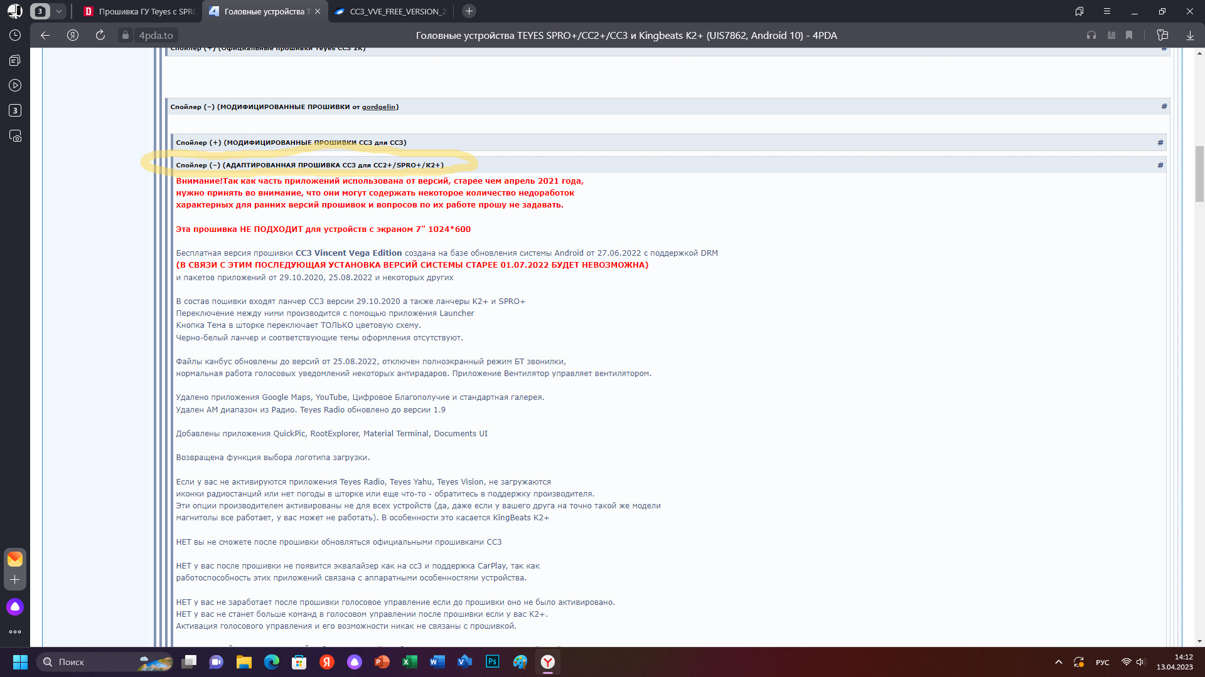Image resolution: width=1205 pixels, height=677 pixels.
Task: Open File Explorer from the taskbar
Action: [x=244, y=662]
